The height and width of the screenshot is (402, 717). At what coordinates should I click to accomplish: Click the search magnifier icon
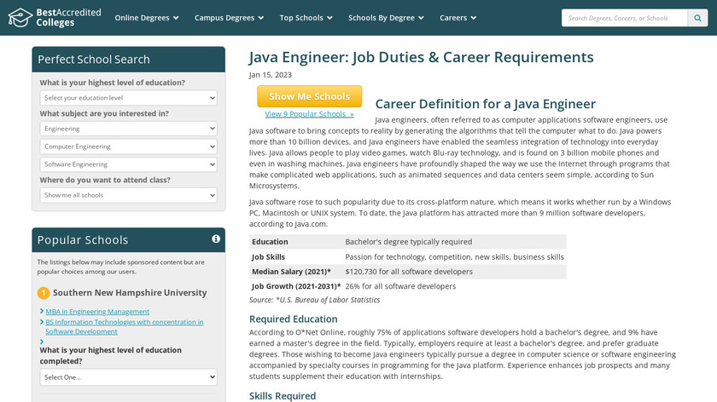point(699,18)
